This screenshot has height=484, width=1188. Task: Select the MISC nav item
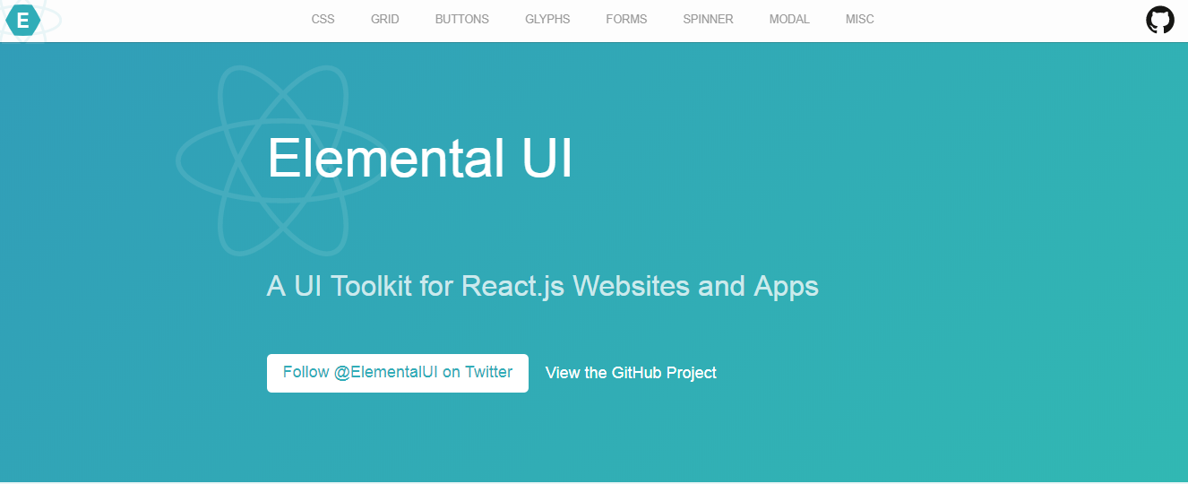pos(860,20)
